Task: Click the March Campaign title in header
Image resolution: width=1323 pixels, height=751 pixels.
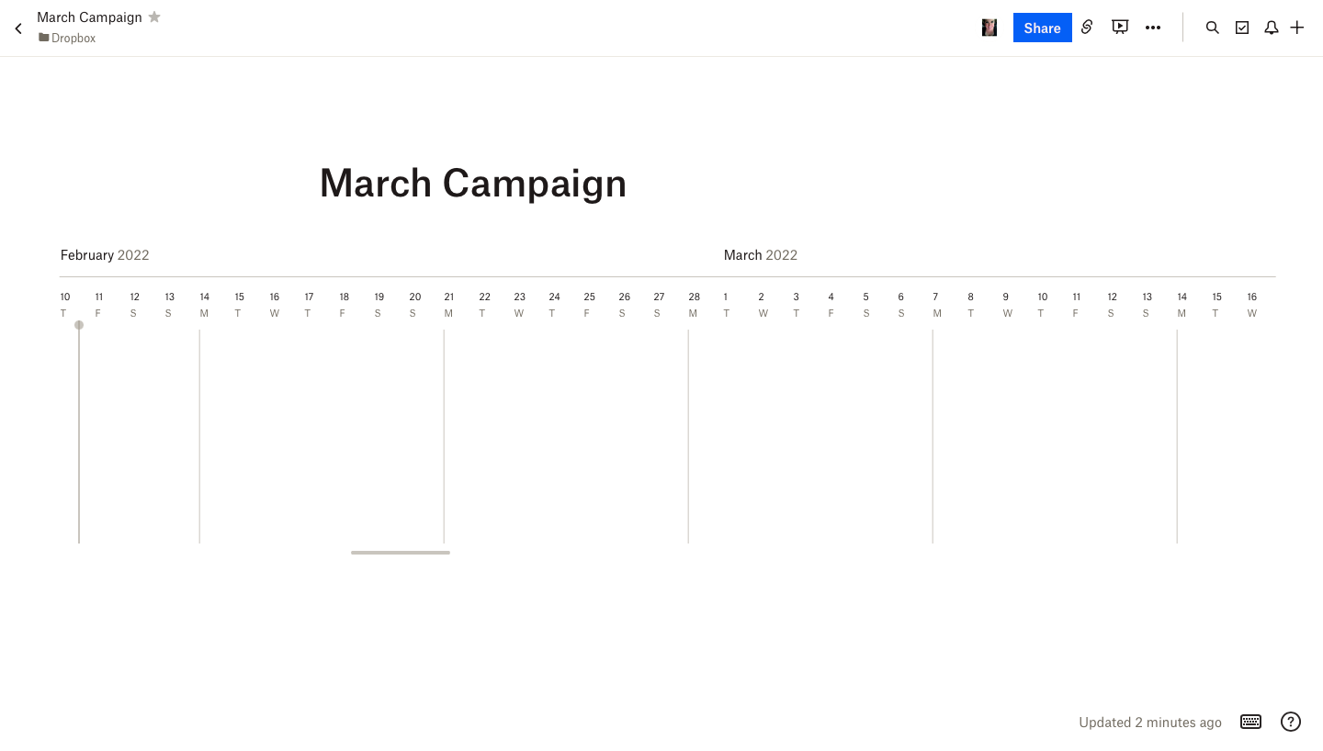Action: [89, 17]
